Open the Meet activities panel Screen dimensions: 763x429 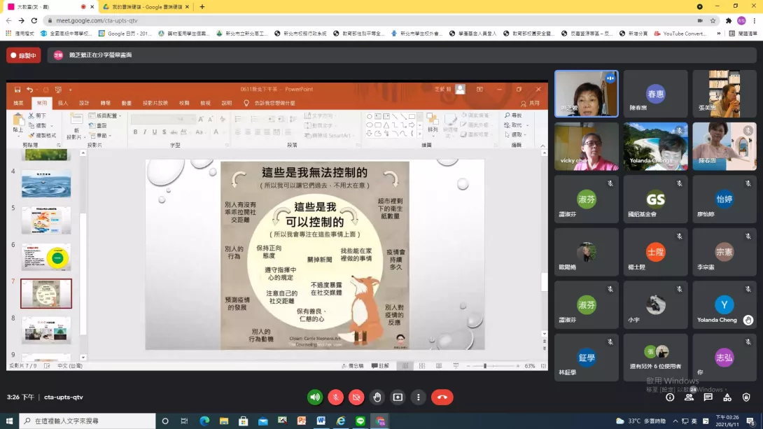point(727,398)
